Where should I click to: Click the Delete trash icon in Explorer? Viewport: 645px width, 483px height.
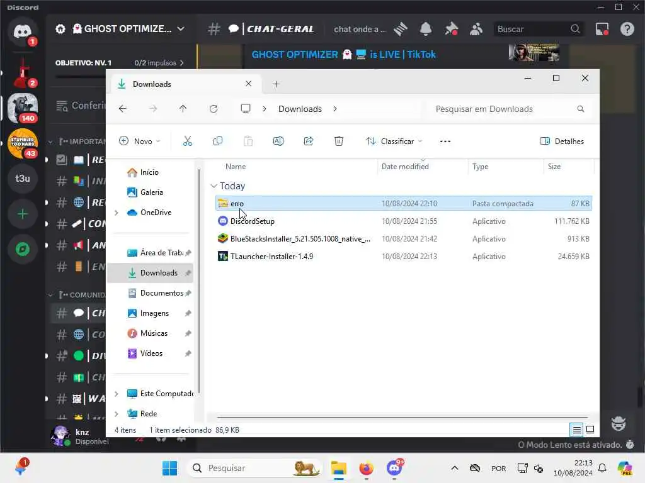(338, 142)
